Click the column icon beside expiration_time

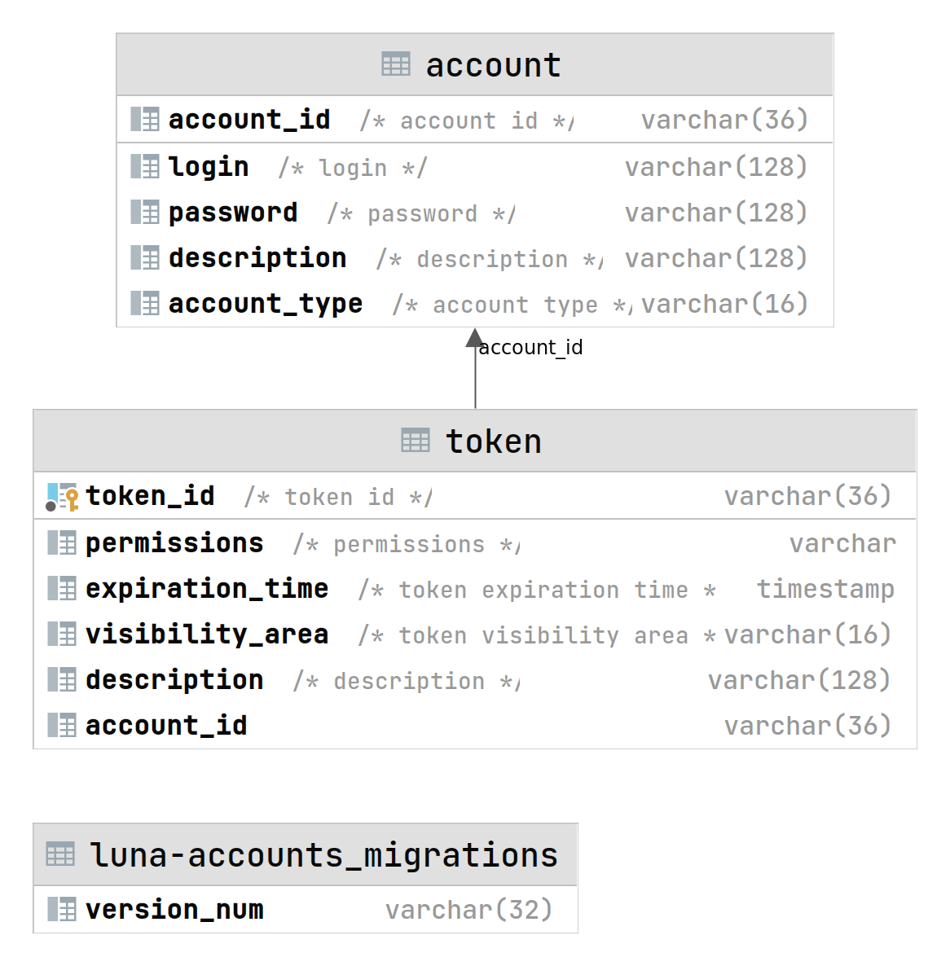click(x=62, y=588)
